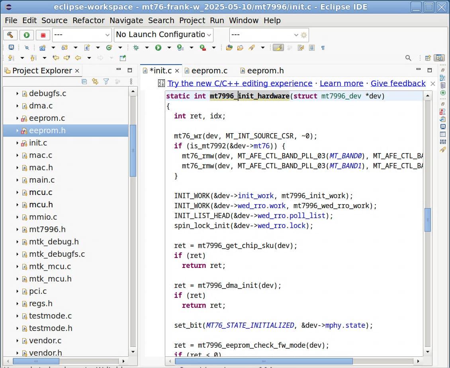Switch to the eeprom.c editor tab
Screen dimensions: 450x368
(206, 71)
